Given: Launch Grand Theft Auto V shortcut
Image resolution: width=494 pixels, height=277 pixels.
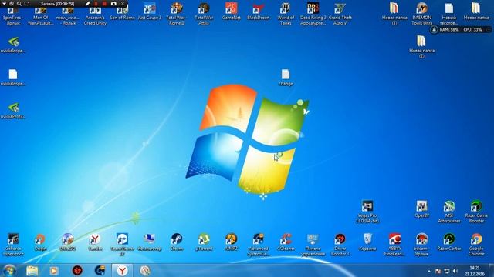Looking at the screenshot, I should pyautogui.click(x=340, y=15).
